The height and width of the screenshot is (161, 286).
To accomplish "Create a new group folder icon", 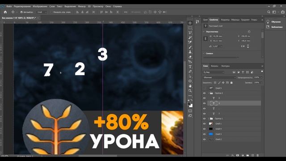I will 248,155.
